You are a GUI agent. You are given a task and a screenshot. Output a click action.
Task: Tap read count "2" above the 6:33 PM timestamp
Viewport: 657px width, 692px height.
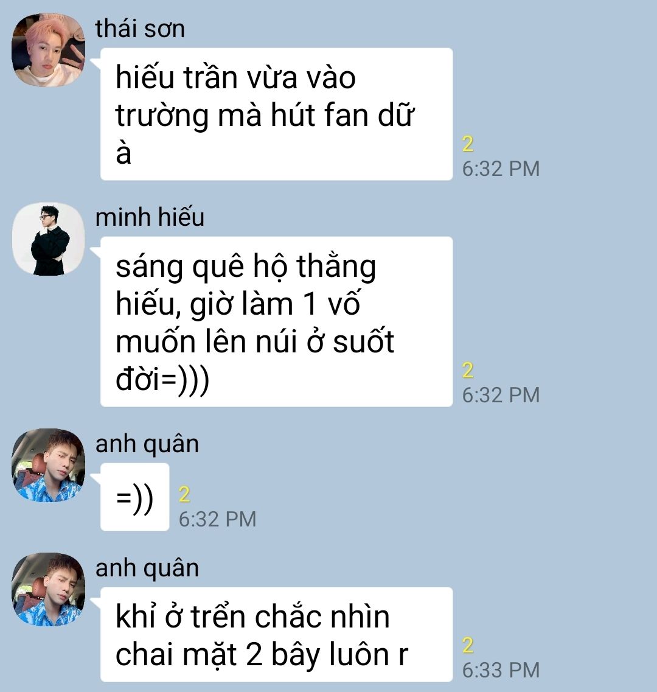click(x=468, y=646)
